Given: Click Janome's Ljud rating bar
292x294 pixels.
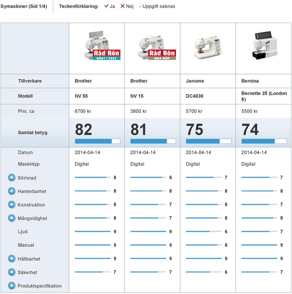Looking at the screenshot, I should coord(204,232).
